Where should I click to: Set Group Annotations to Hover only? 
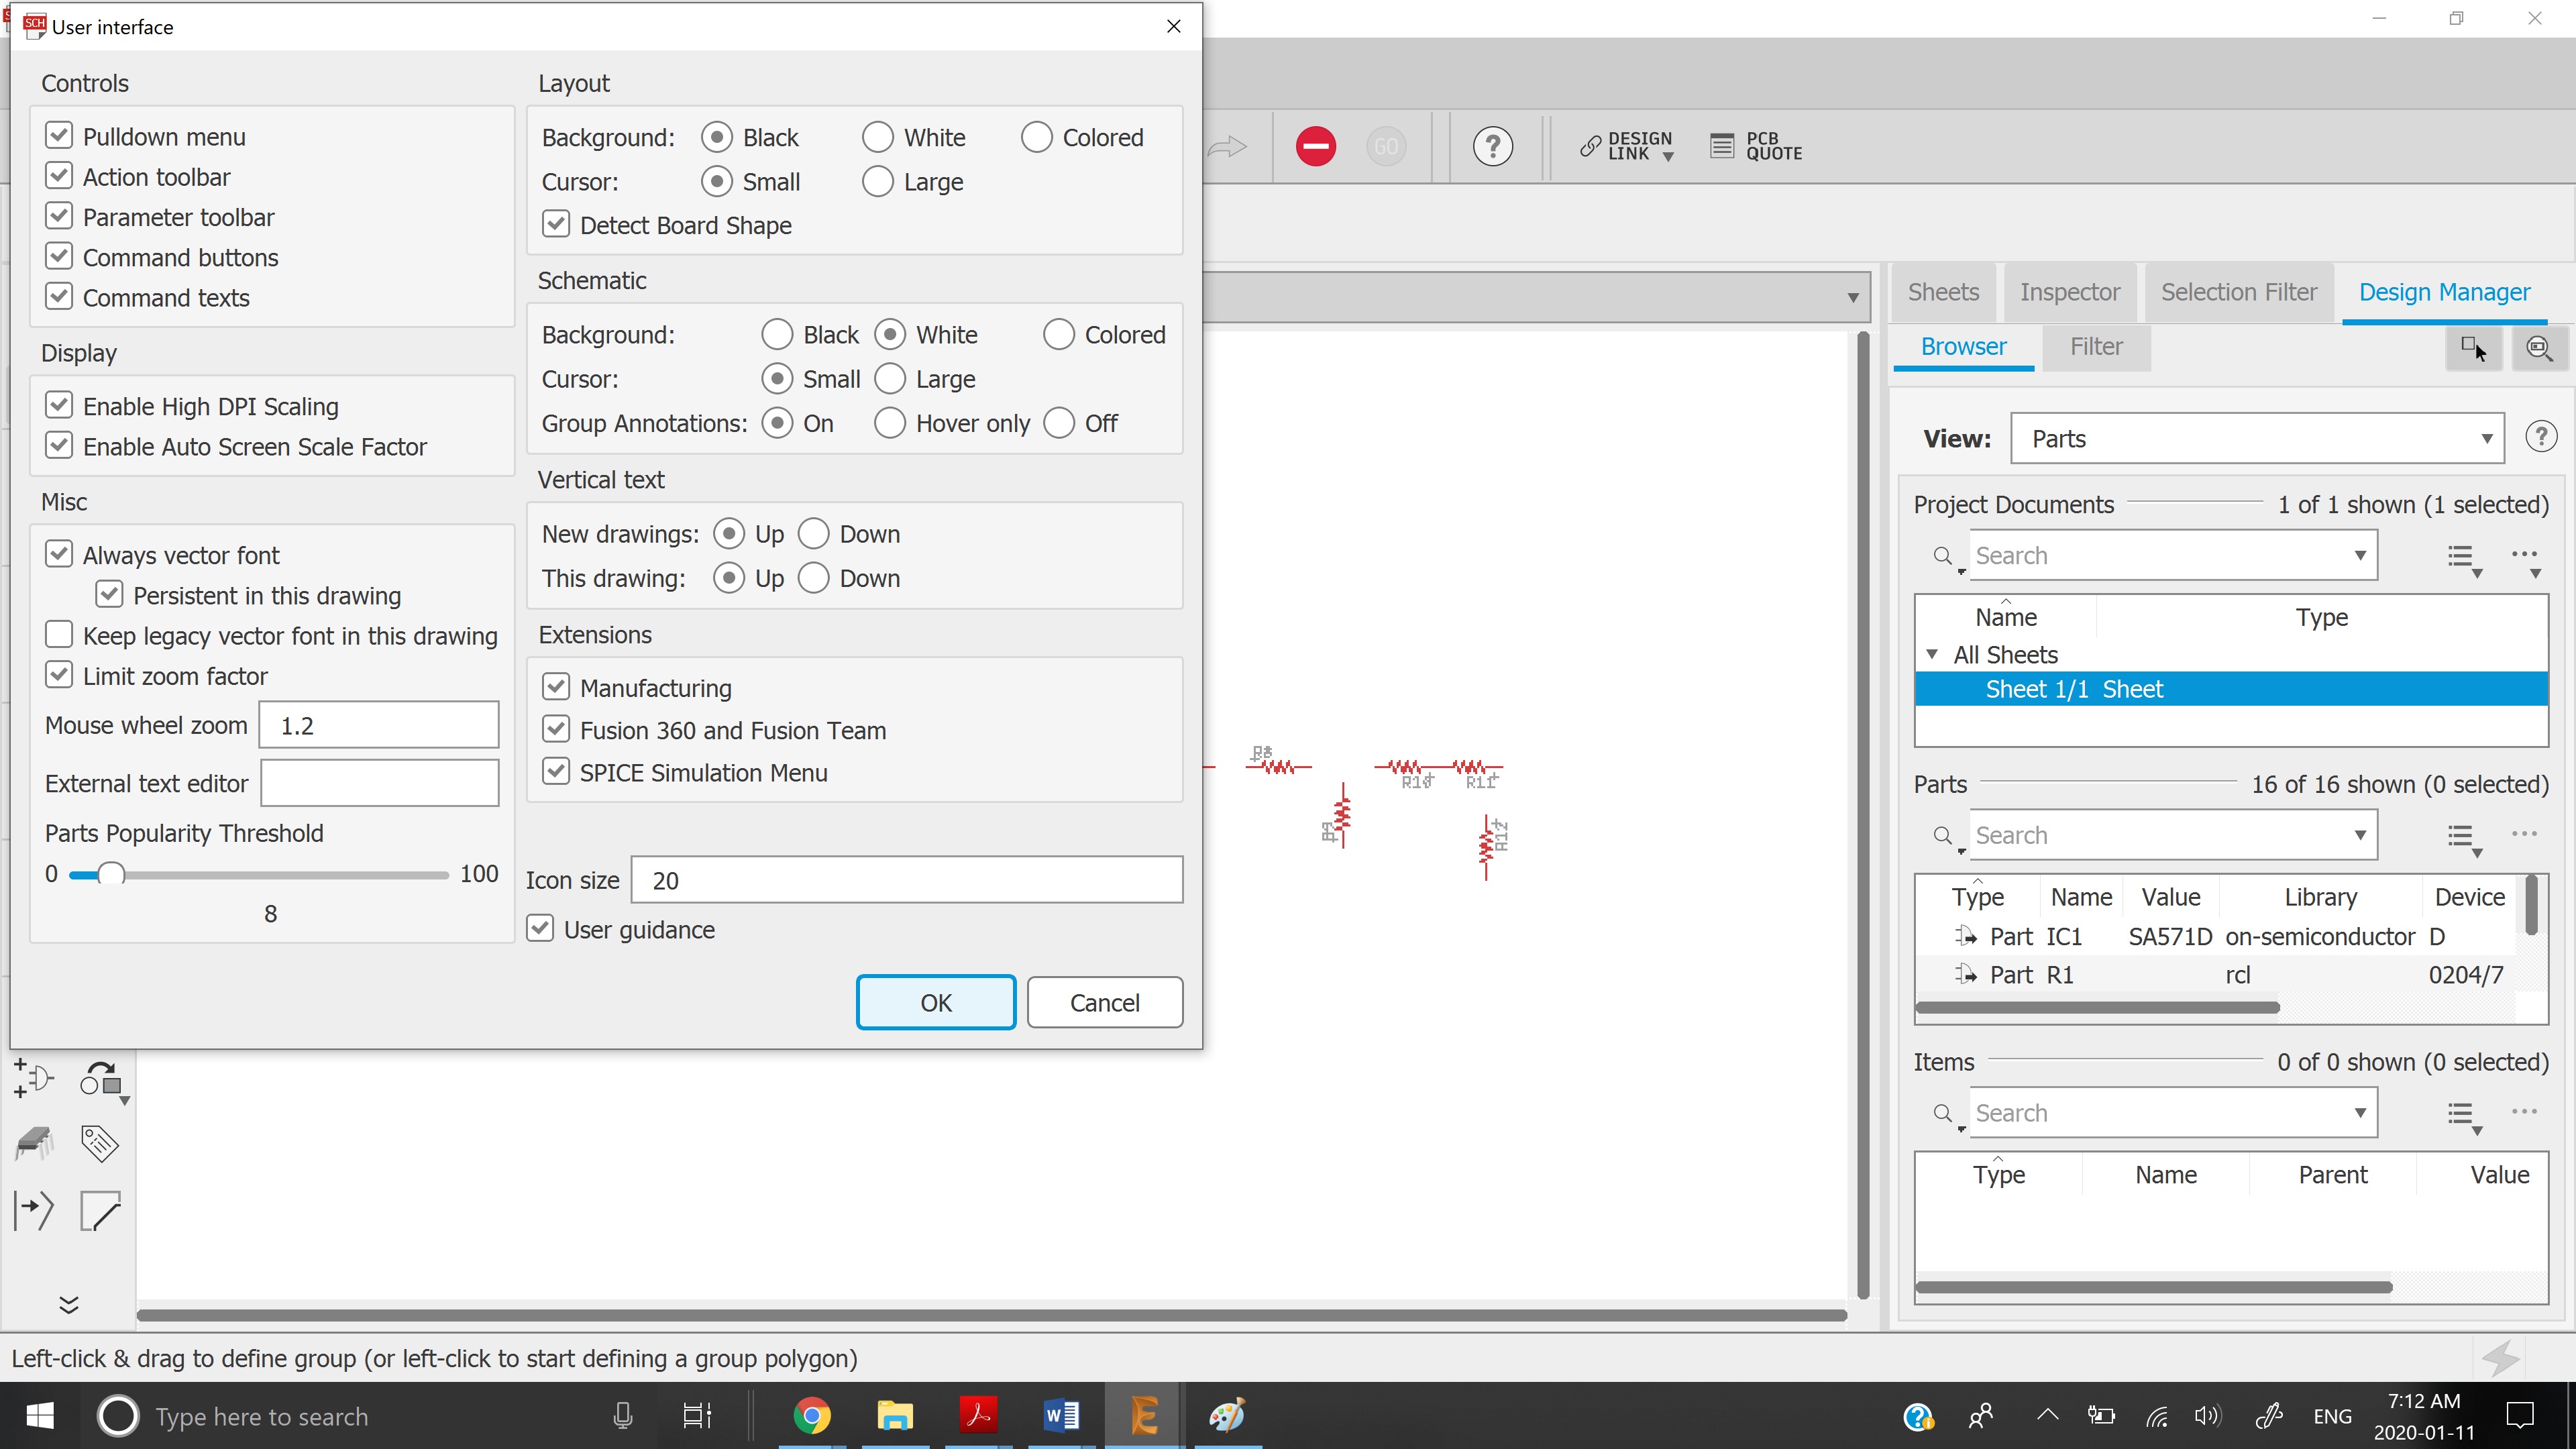(x=889, y=423)
